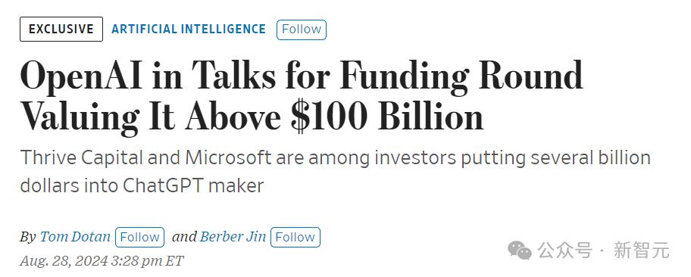Viewport: 691px width, 277px height.
Task: Click the WeChat logo icon in watermark
Action: point(520,251)
